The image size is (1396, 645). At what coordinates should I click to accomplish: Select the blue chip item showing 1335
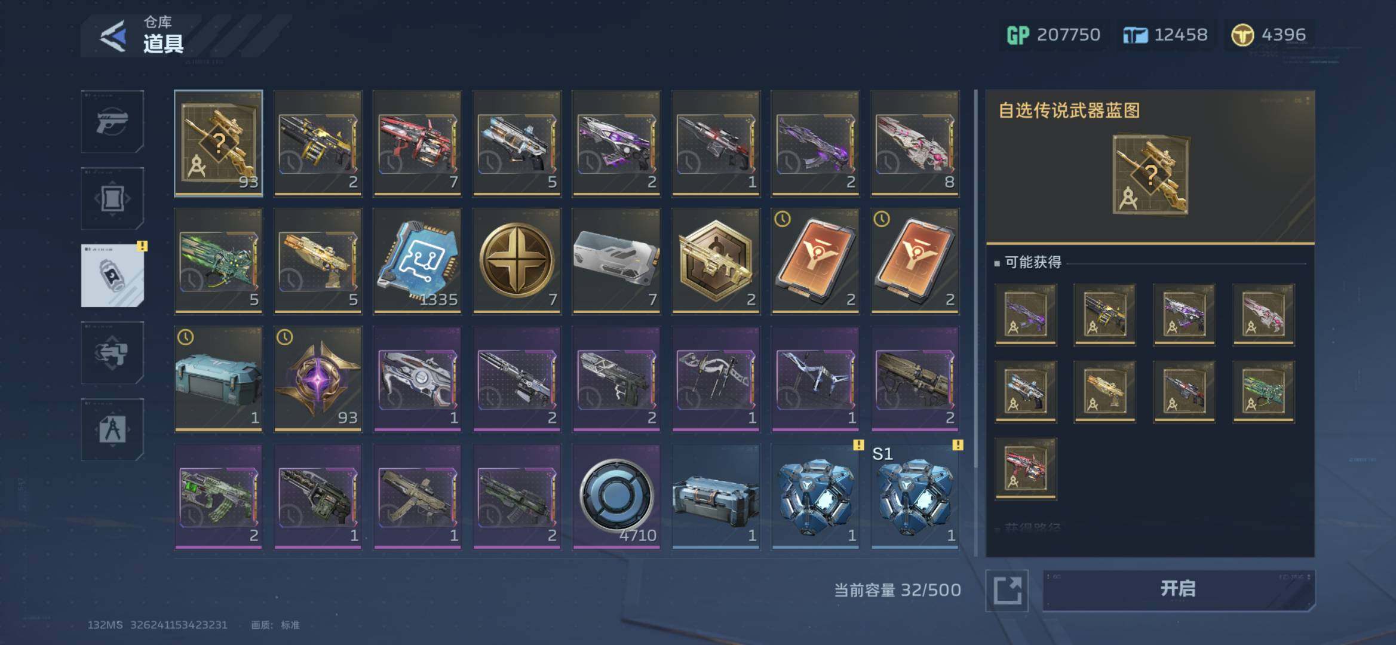[x=417, y=260]
